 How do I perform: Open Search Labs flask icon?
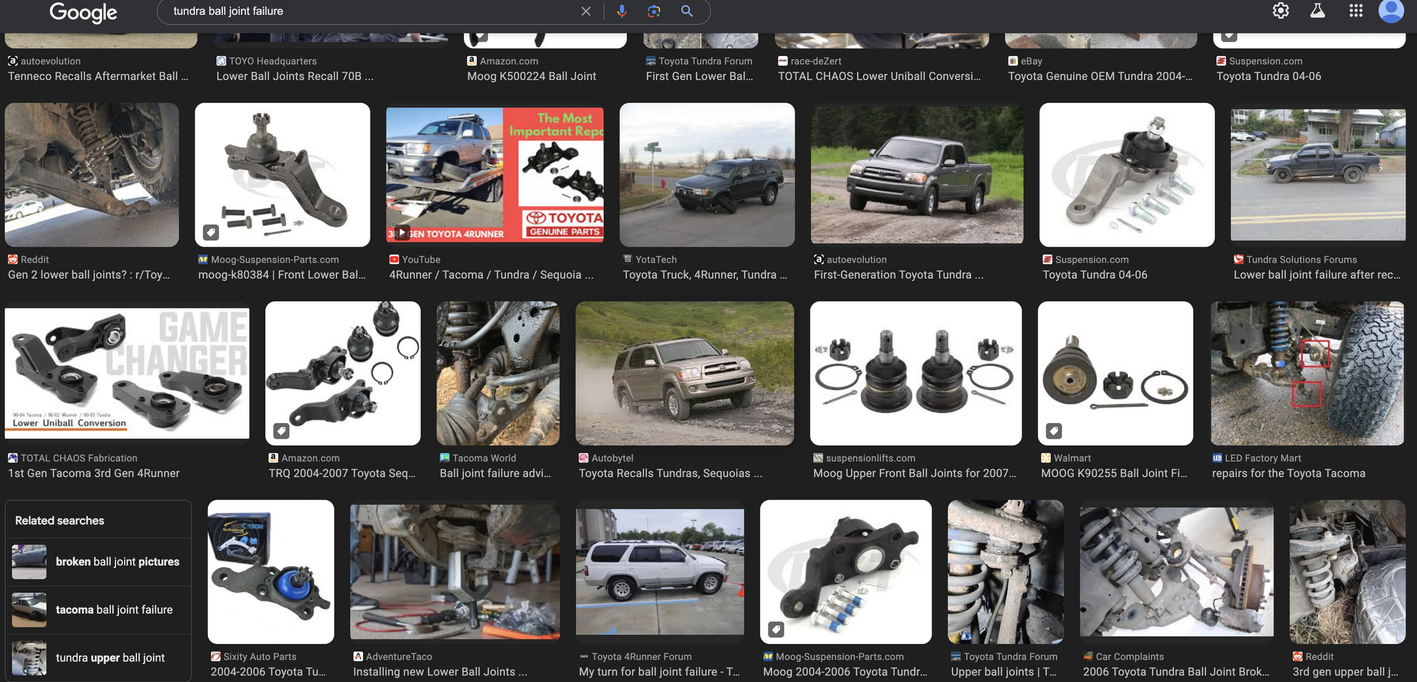click(1318, 11)
